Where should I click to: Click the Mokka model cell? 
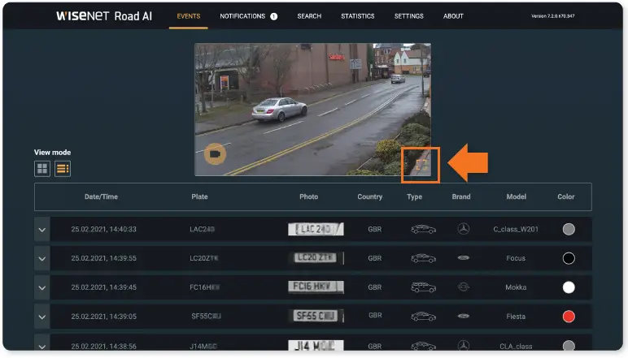pos(516,287)
